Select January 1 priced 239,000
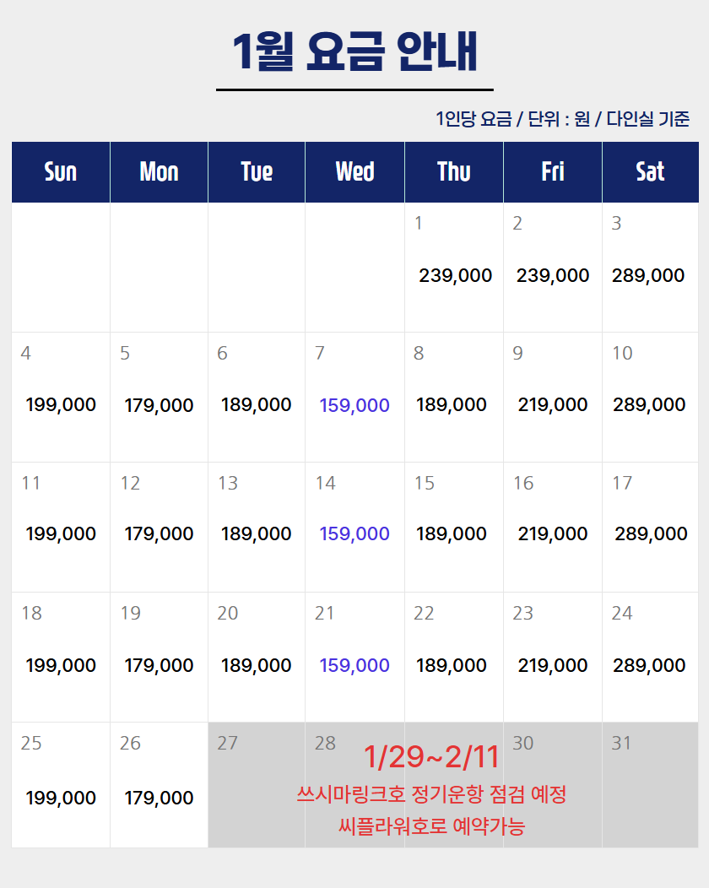The width and height of the screenshot is (709, 888). 455,275
